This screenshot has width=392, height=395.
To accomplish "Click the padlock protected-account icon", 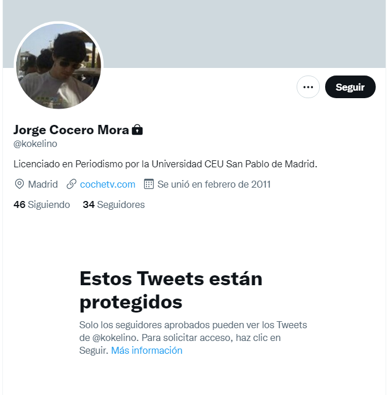I will 137,130.
